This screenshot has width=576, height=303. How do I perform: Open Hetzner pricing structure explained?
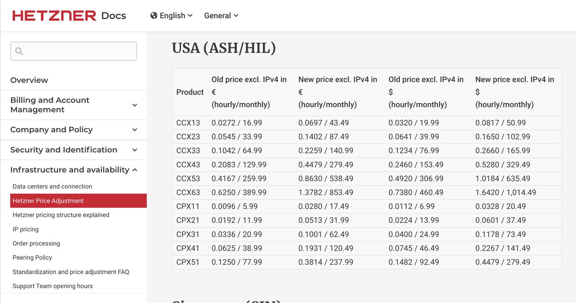(61, 215)
